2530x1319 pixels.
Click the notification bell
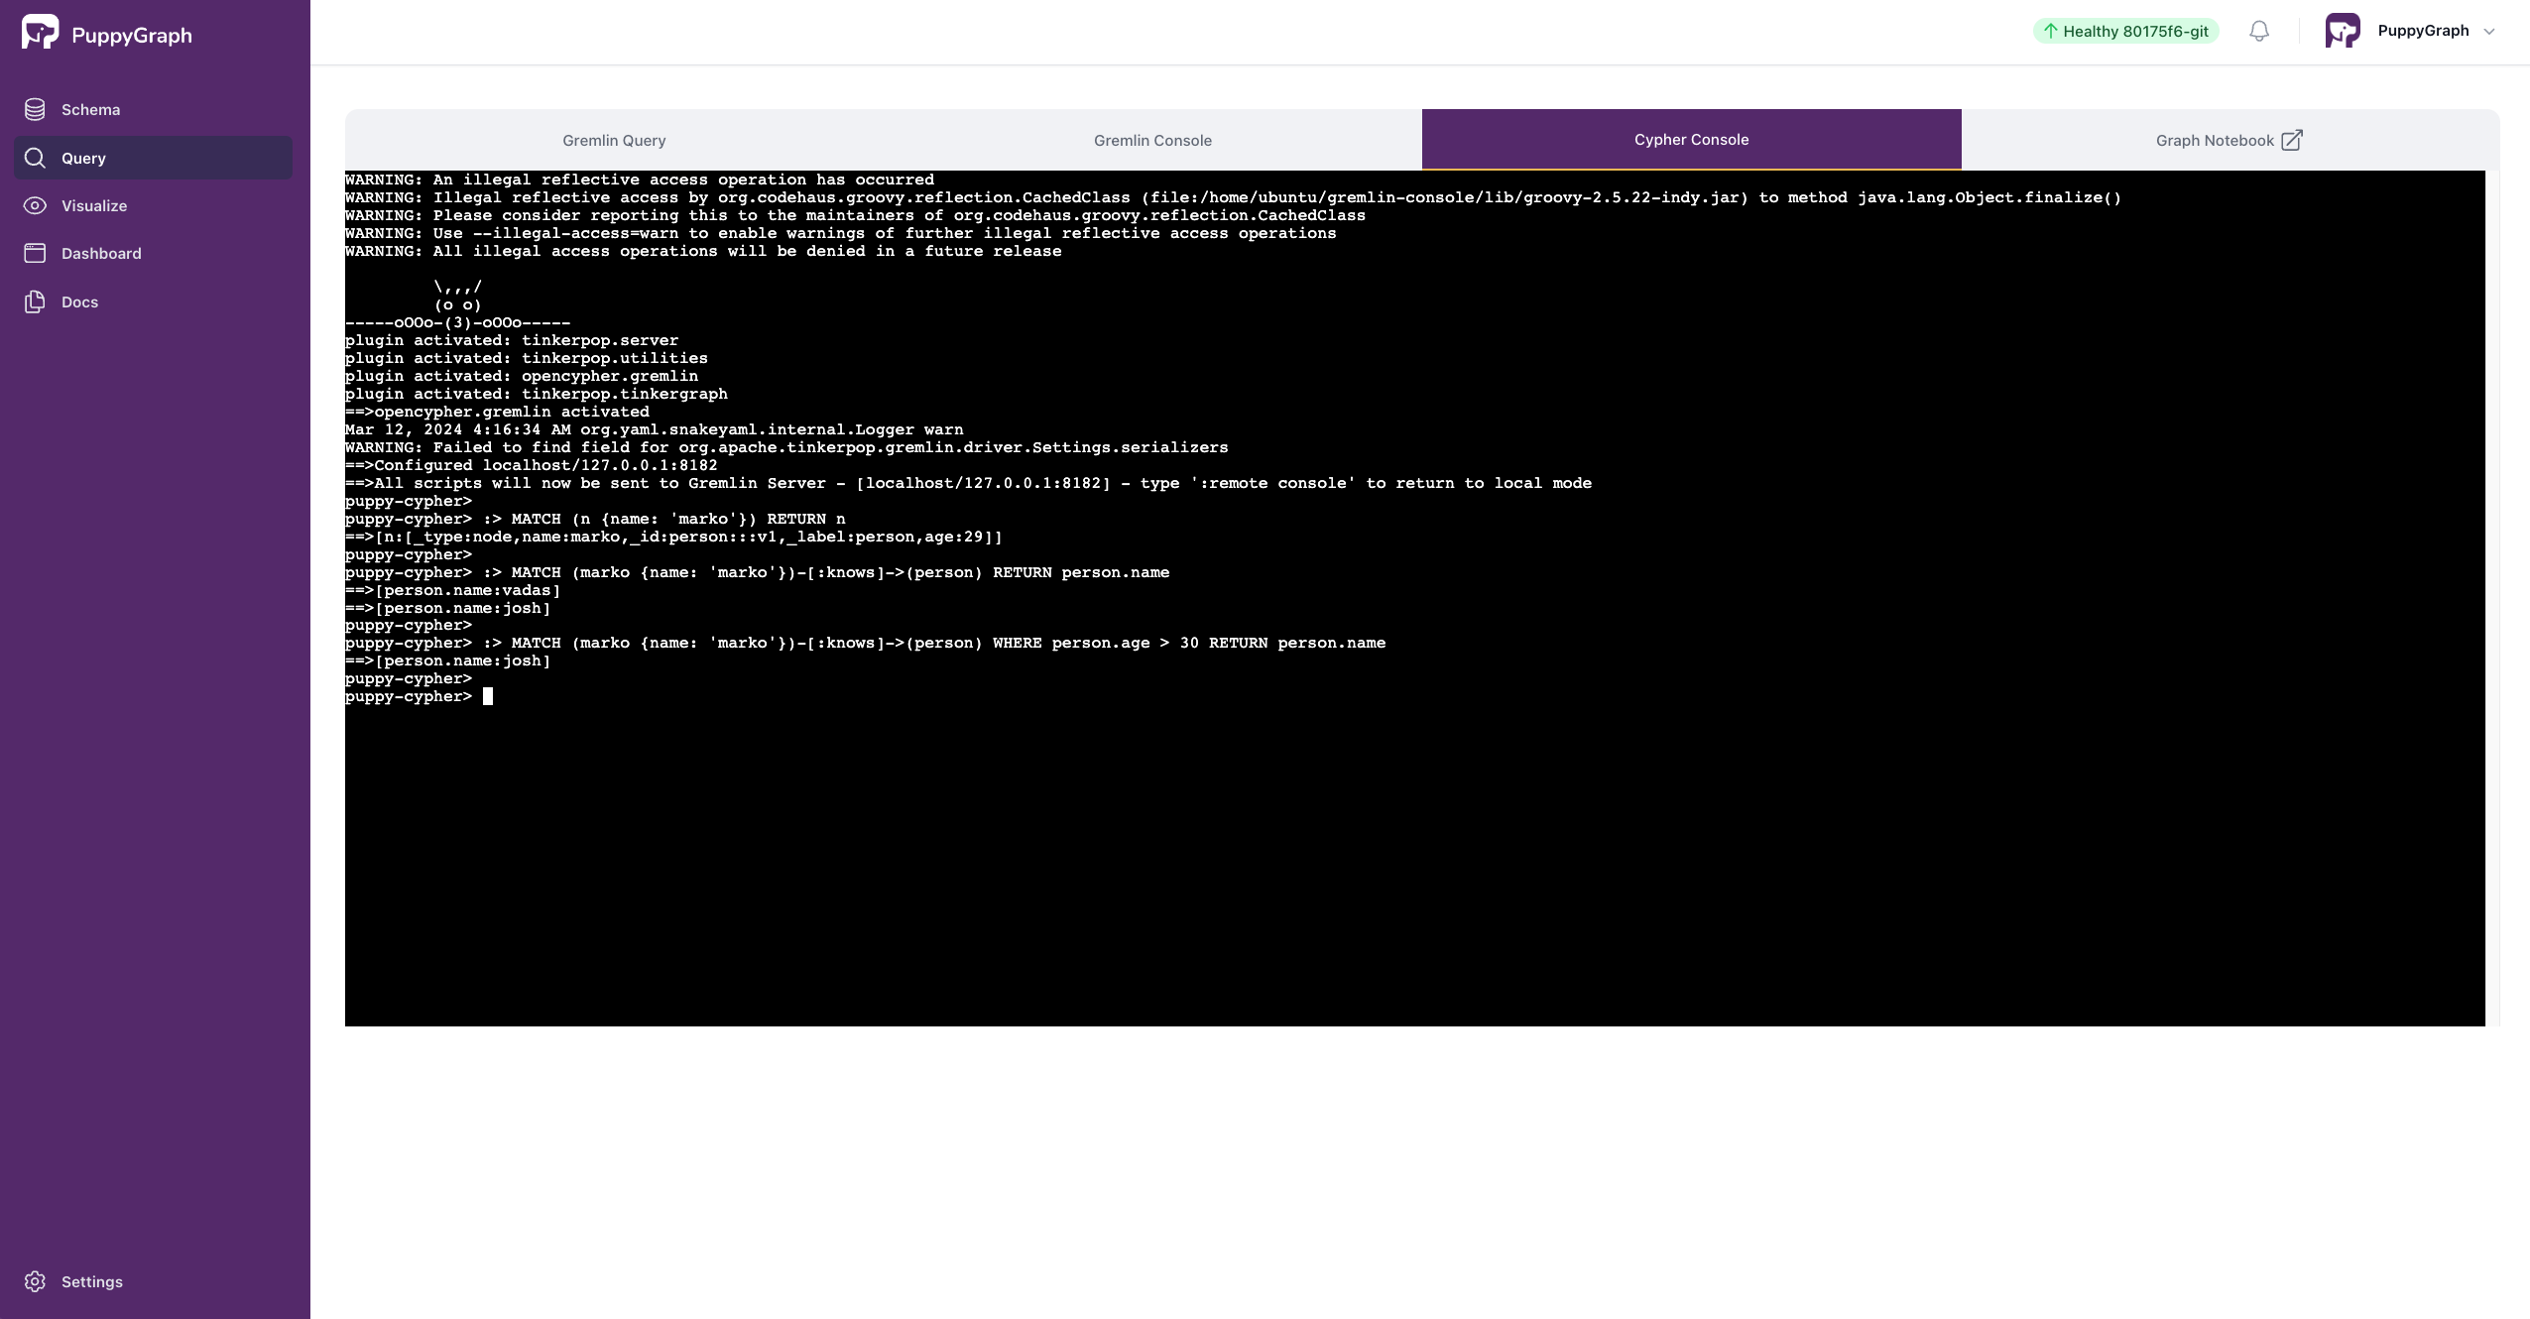click(2259, 31)
